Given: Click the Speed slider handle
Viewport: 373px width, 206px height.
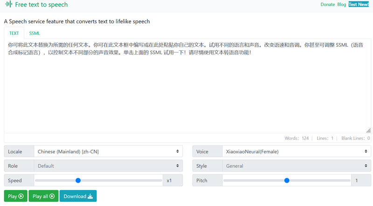Looking at the screenshot, I should [78, 180].
